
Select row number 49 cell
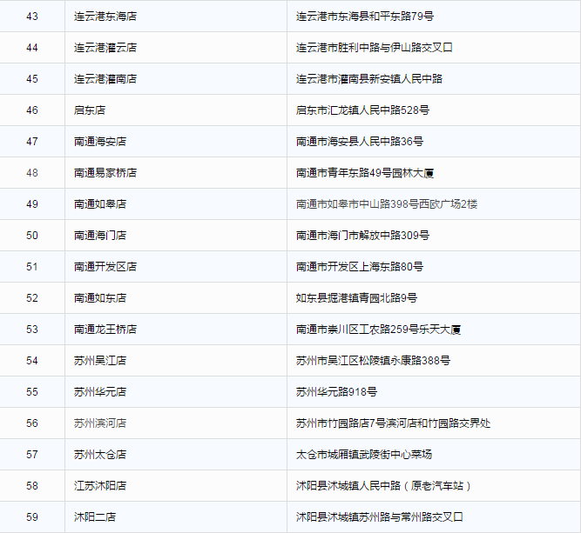click(32, 204)
